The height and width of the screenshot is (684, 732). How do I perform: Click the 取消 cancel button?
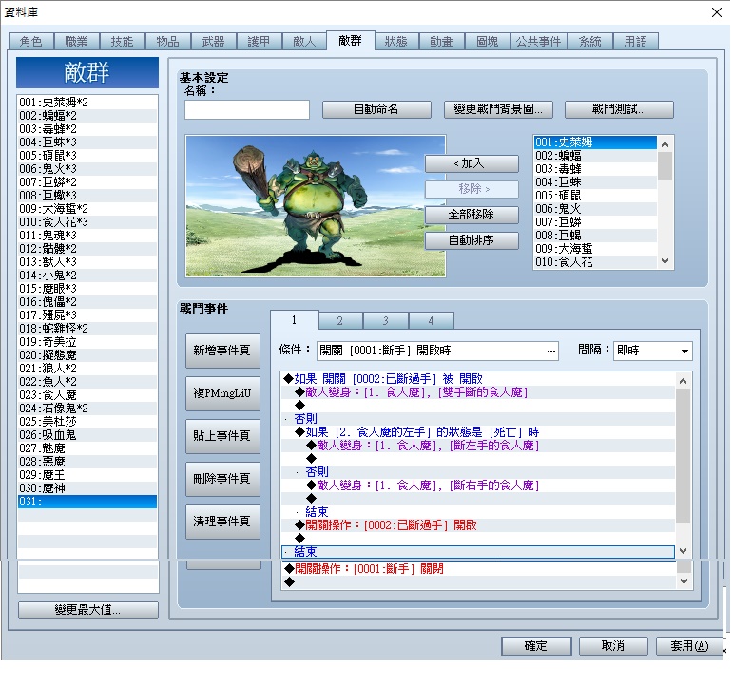click(x=613, y=646)
